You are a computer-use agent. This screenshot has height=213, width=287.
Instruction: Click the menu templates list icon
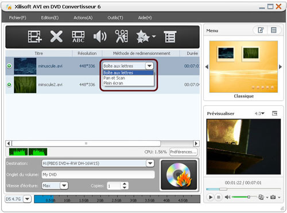coord(274,30)
